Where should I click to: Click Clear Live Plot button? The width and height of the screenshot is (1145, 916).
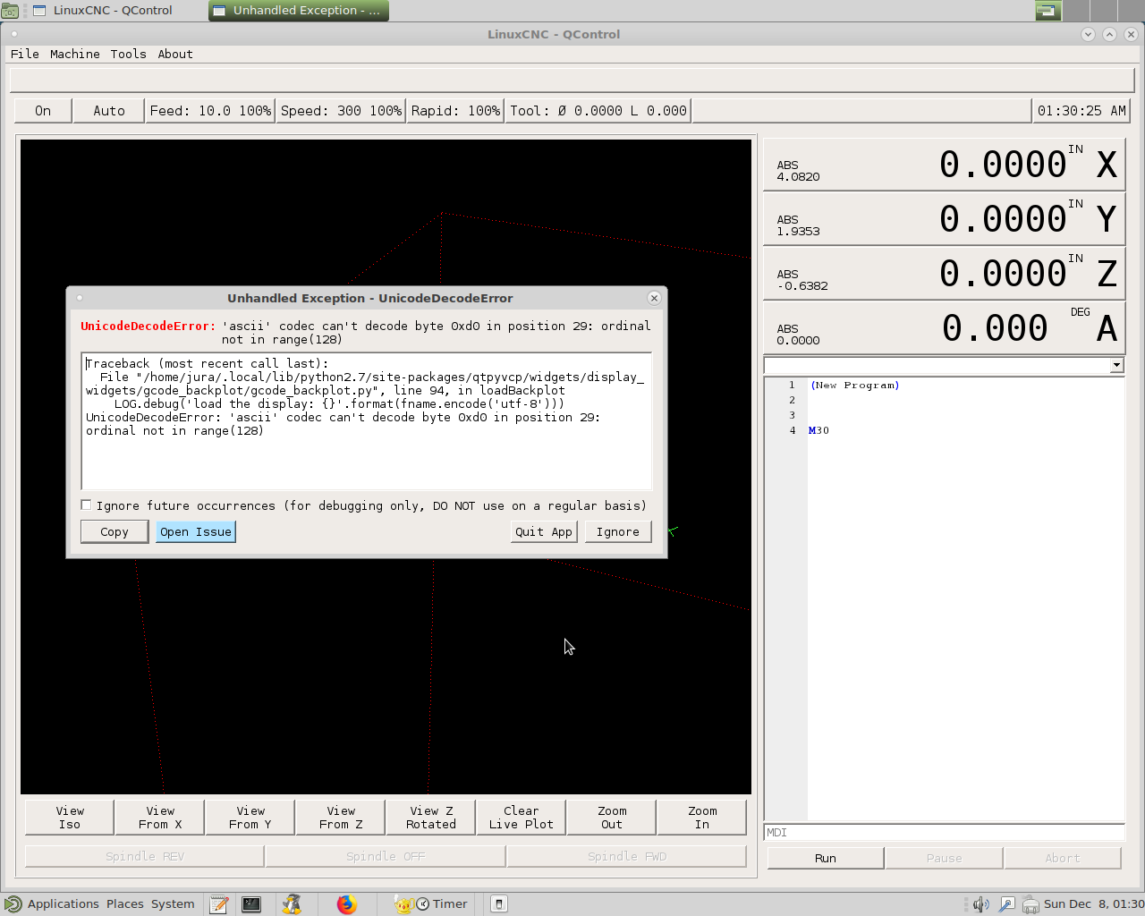(522, 818)
